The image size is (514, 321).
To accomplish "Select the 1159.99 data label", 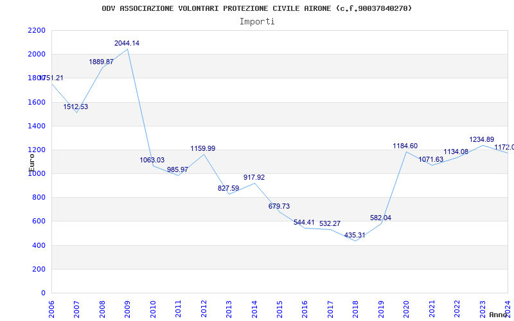I will click(203, 149).
